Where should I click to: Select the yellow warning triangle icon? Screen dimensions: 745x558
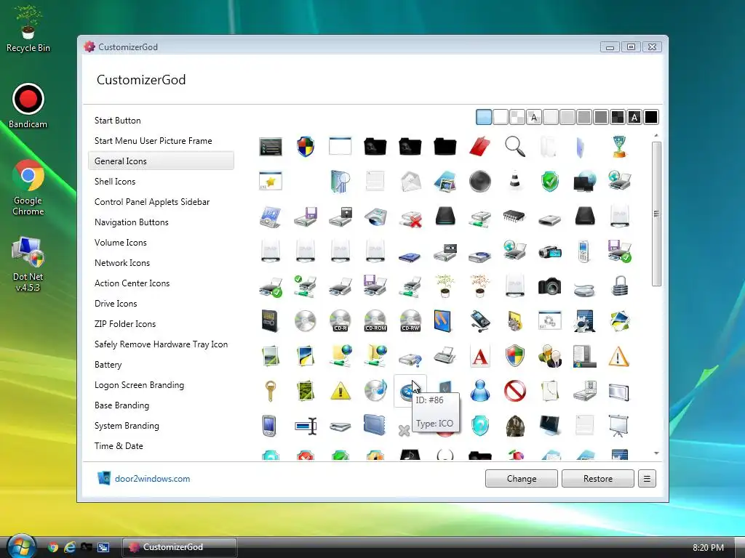[340, 392]
